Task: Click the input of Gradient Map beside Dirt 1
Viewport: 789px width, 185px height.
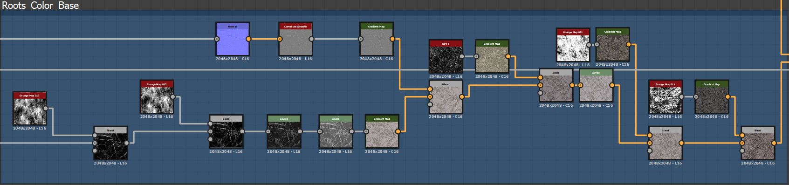Action: pos(476,56)
